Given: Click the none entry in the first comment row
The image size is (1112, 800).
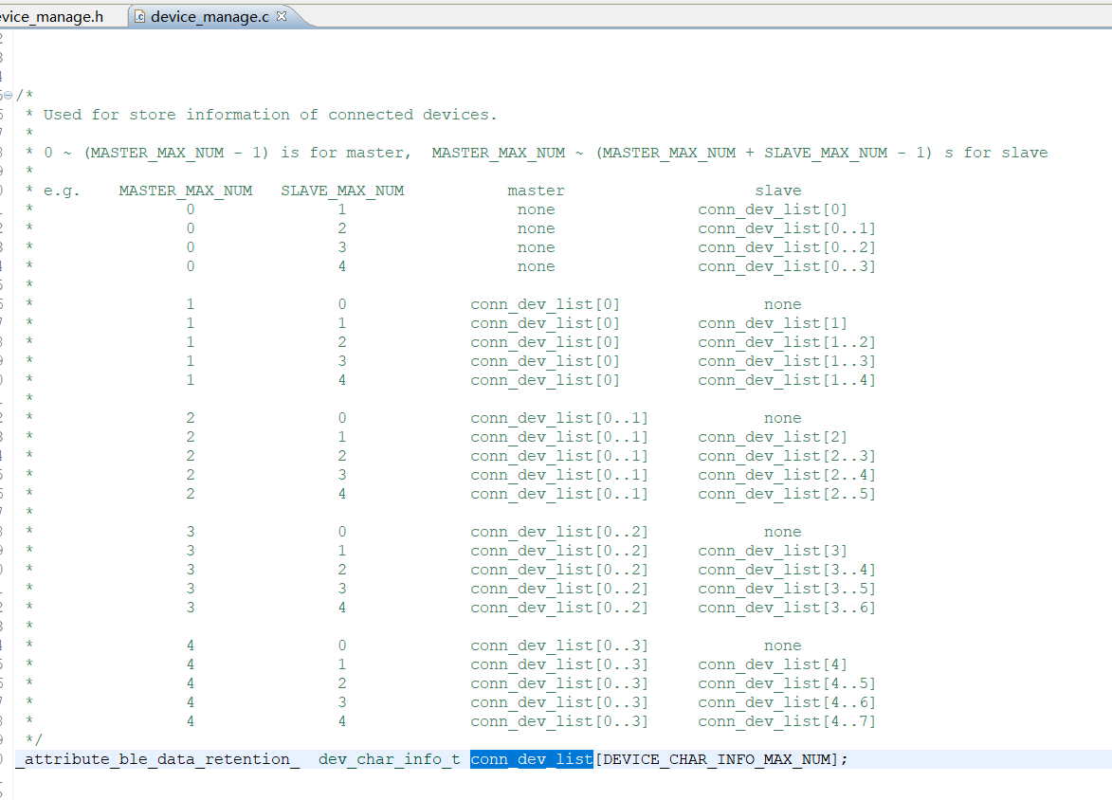Looking at the screenshot, I should 536,209.
